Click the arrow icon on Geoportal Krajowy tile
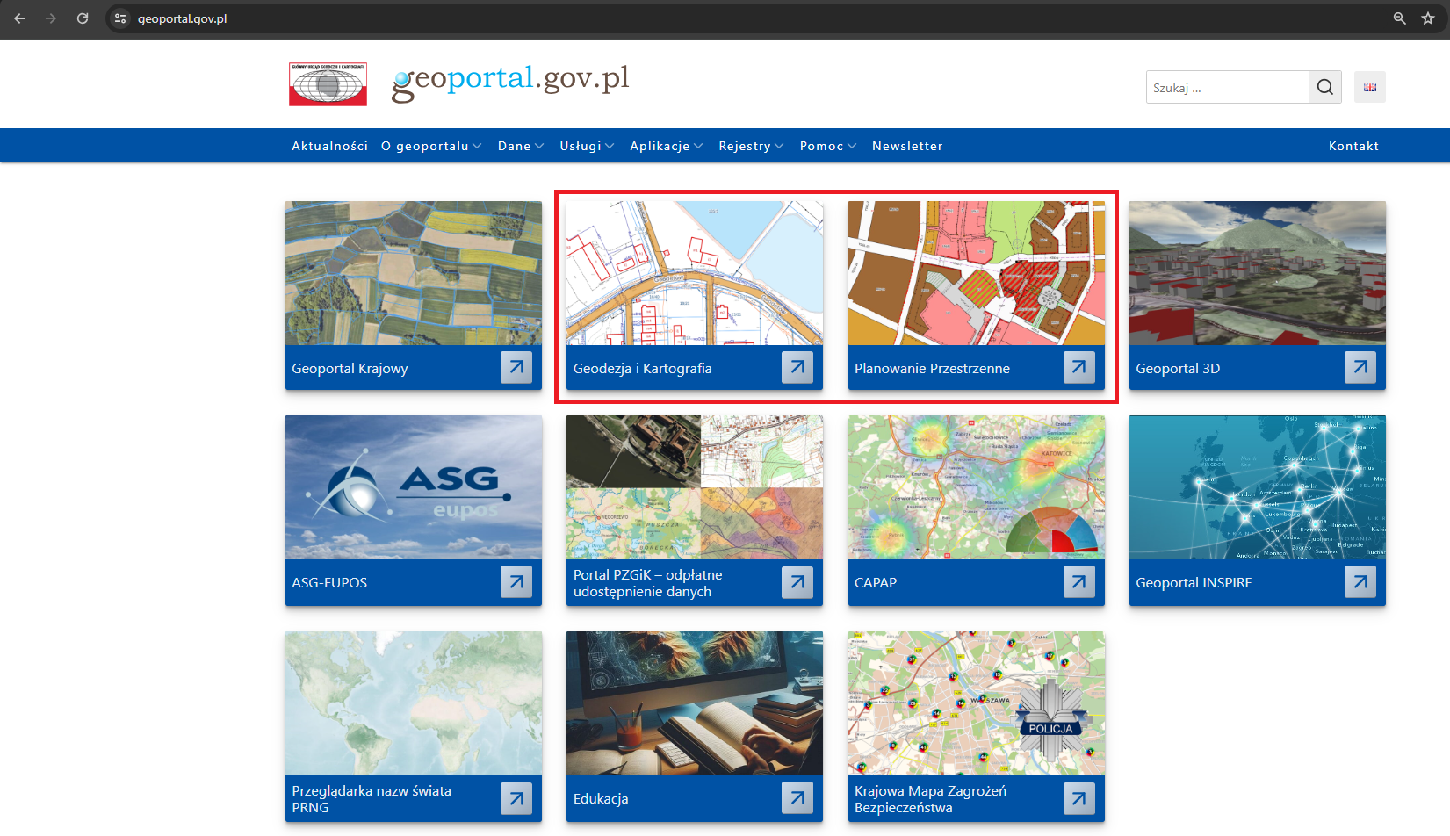Viewport: 1450px width, 836px height. 516,367
